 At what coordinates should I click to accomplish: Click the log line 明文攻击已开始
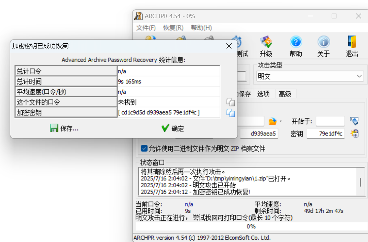click(188, 185)
